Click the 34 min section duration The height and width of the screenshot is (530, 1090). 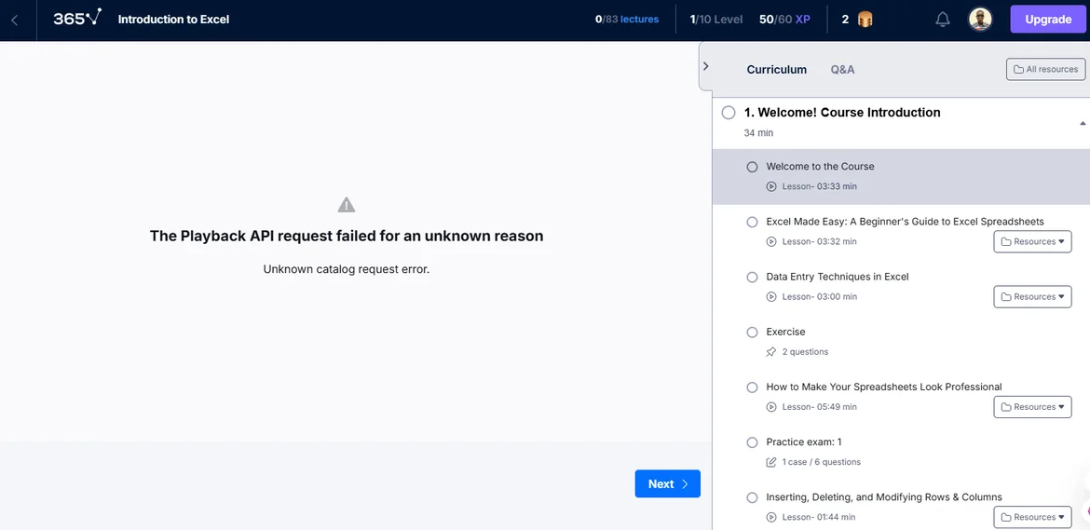(758, 132)
